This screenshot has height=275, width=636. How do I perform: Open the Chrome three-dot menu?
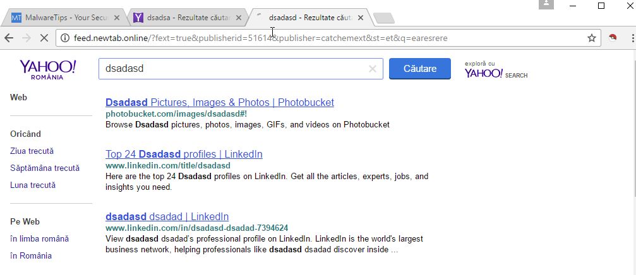coord(633,38)
